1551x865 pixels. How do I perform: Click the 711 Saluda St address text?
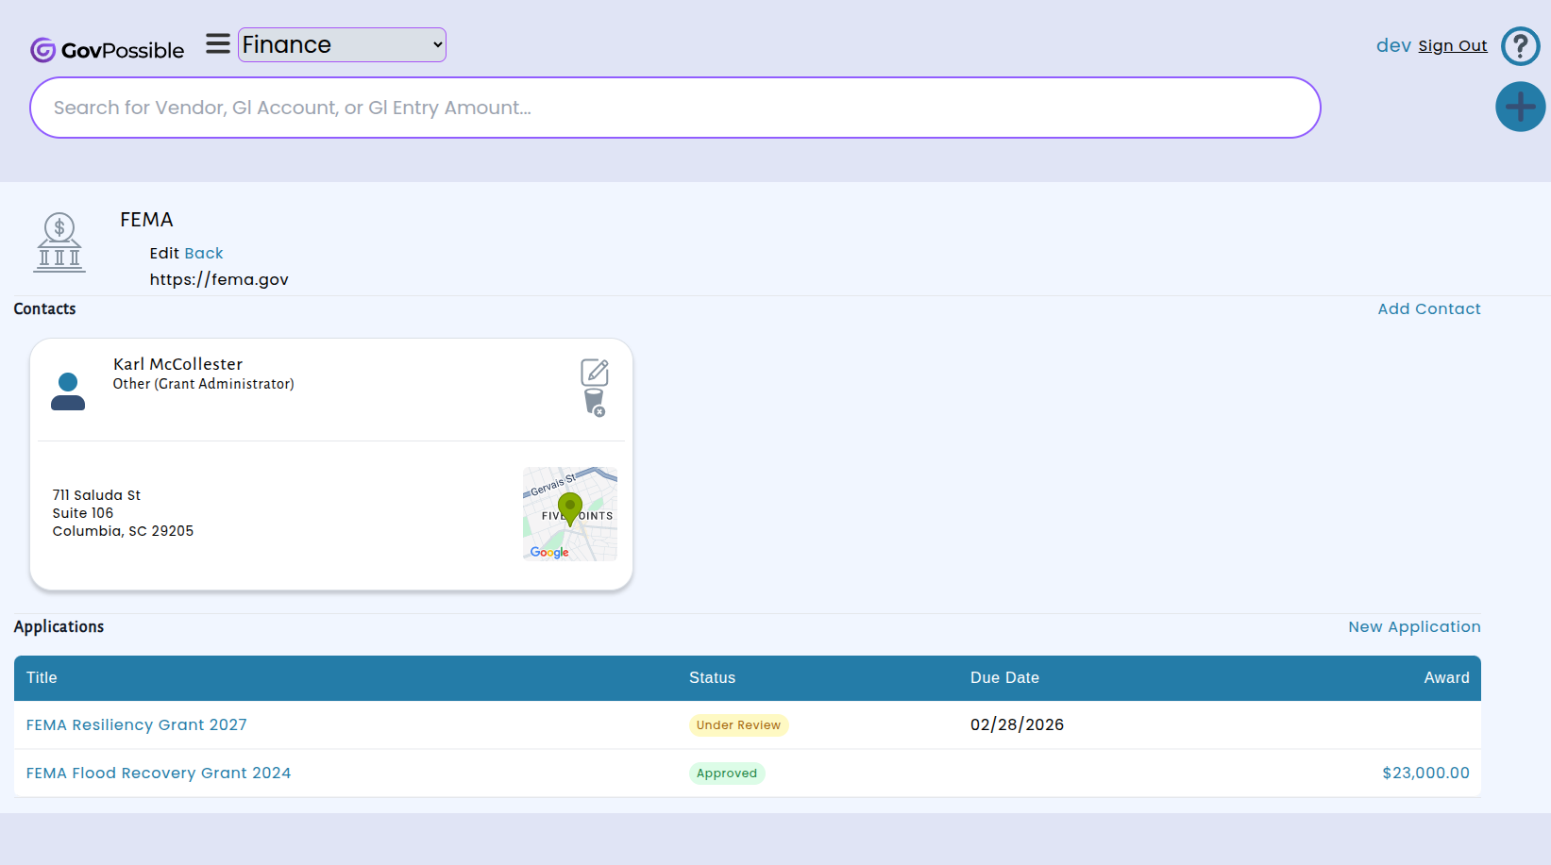point(96,495)
